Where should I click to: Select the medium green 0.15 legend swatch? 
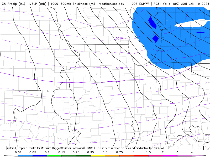point(69,156)
